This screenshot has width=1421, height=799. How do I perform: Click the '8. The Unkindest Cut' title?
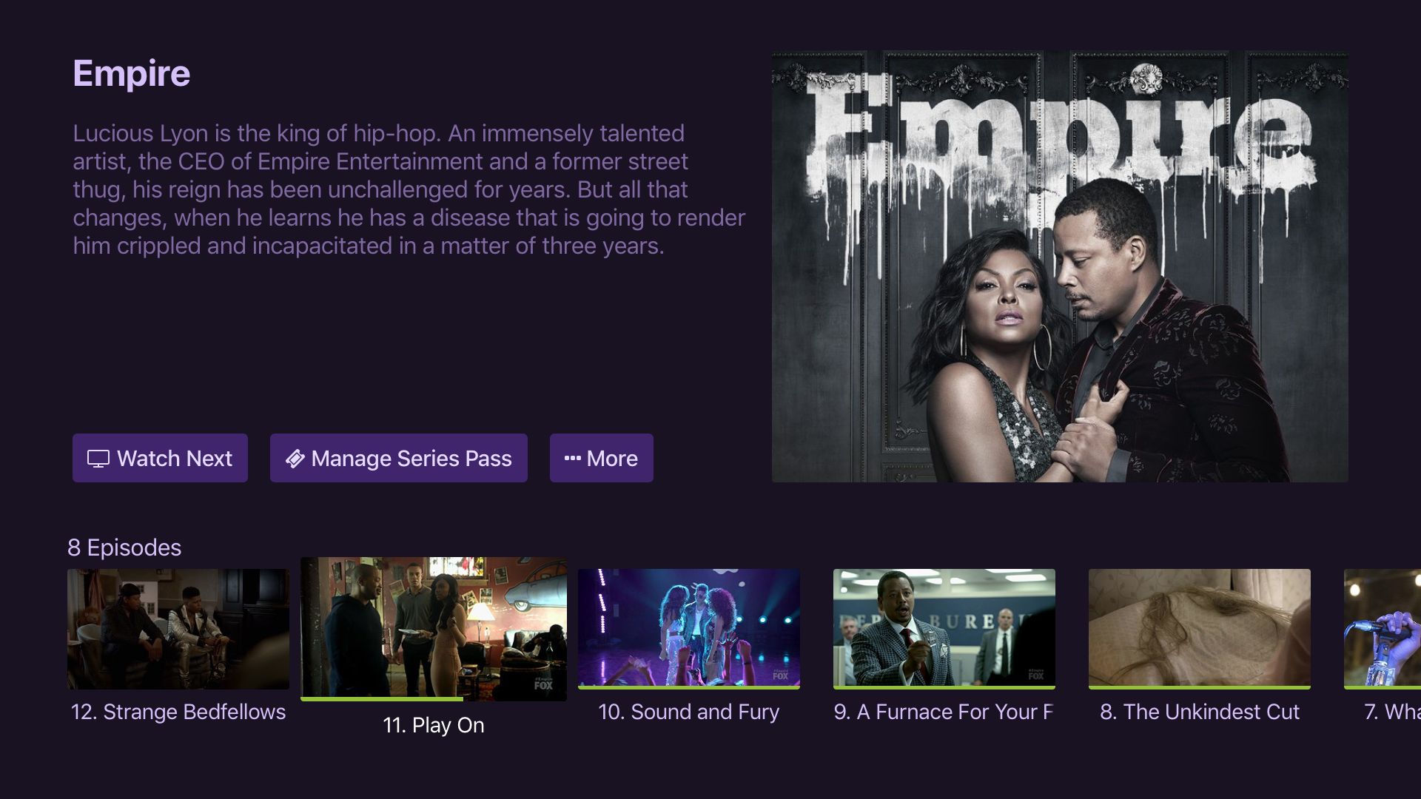(x=1200, y=712)
